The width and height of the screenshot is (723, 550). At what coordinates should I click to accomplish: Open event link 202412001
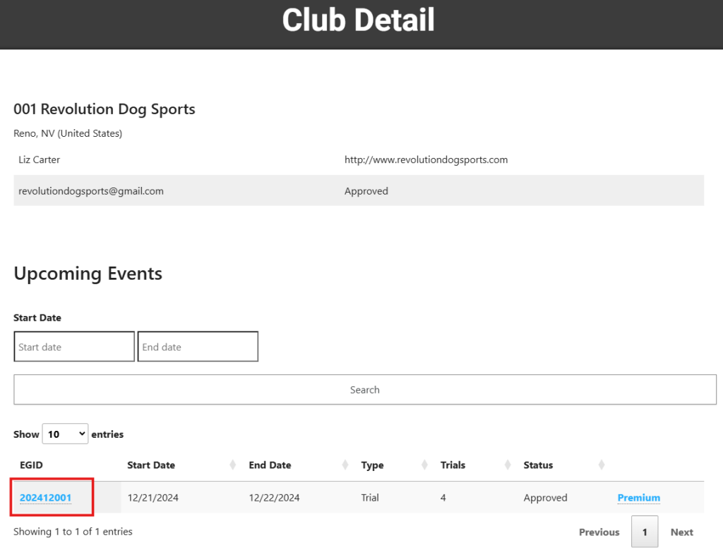point(46,498)
